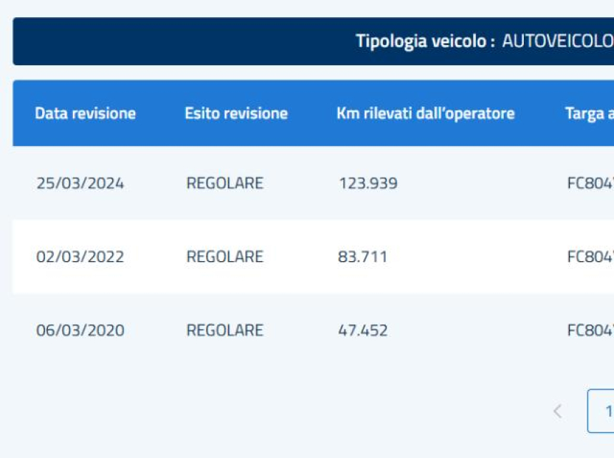Image resolution: width=614 pixels, height=458 pixels.
Task: Click the Km rilevati dall'operatore header
Action: [x=425, y=113]
